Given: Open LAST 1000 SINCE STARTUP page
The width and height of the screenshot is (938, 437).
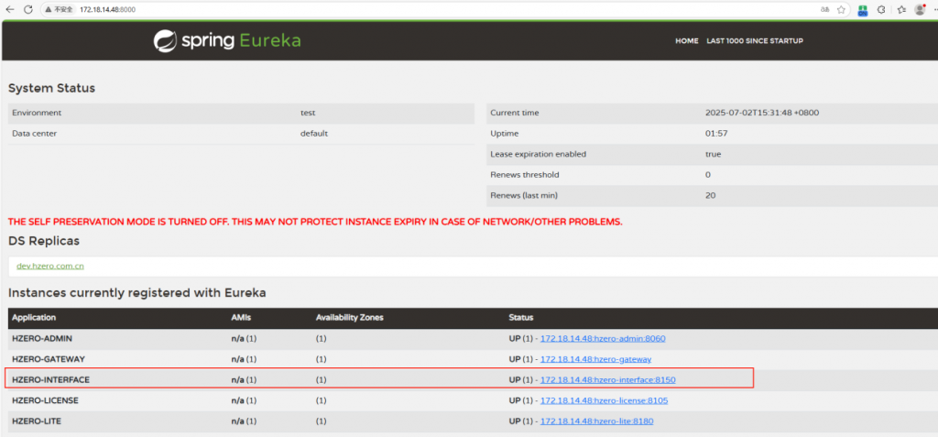Looking at the screenshot, I should [x=754, y=41].
